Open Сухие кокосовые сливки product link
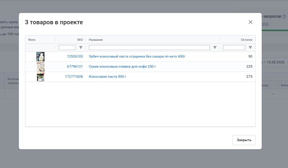 tap(122, 66)
